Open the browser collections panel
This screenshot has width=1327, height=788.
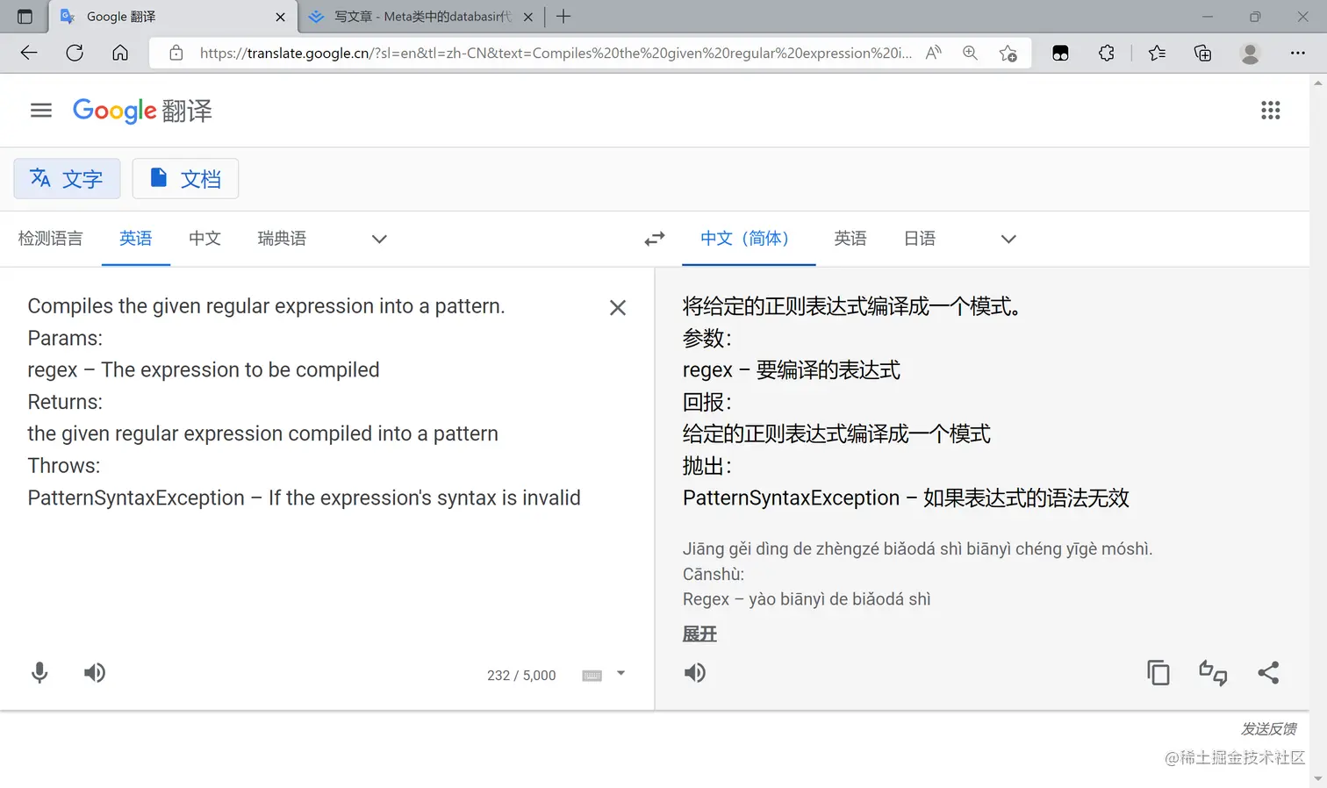coord(1203,53)
